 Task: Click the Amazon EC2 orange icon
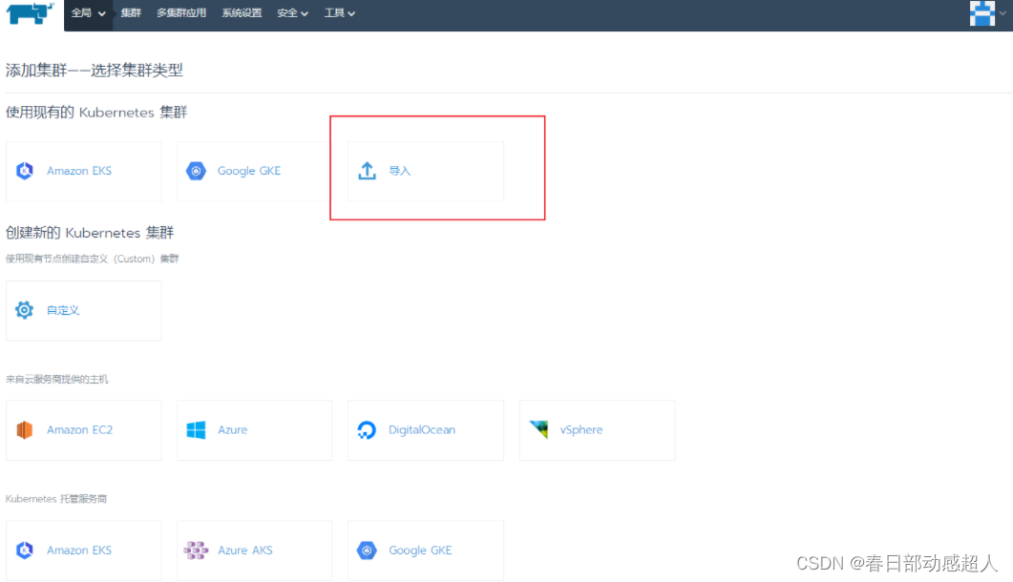[25, 429]
